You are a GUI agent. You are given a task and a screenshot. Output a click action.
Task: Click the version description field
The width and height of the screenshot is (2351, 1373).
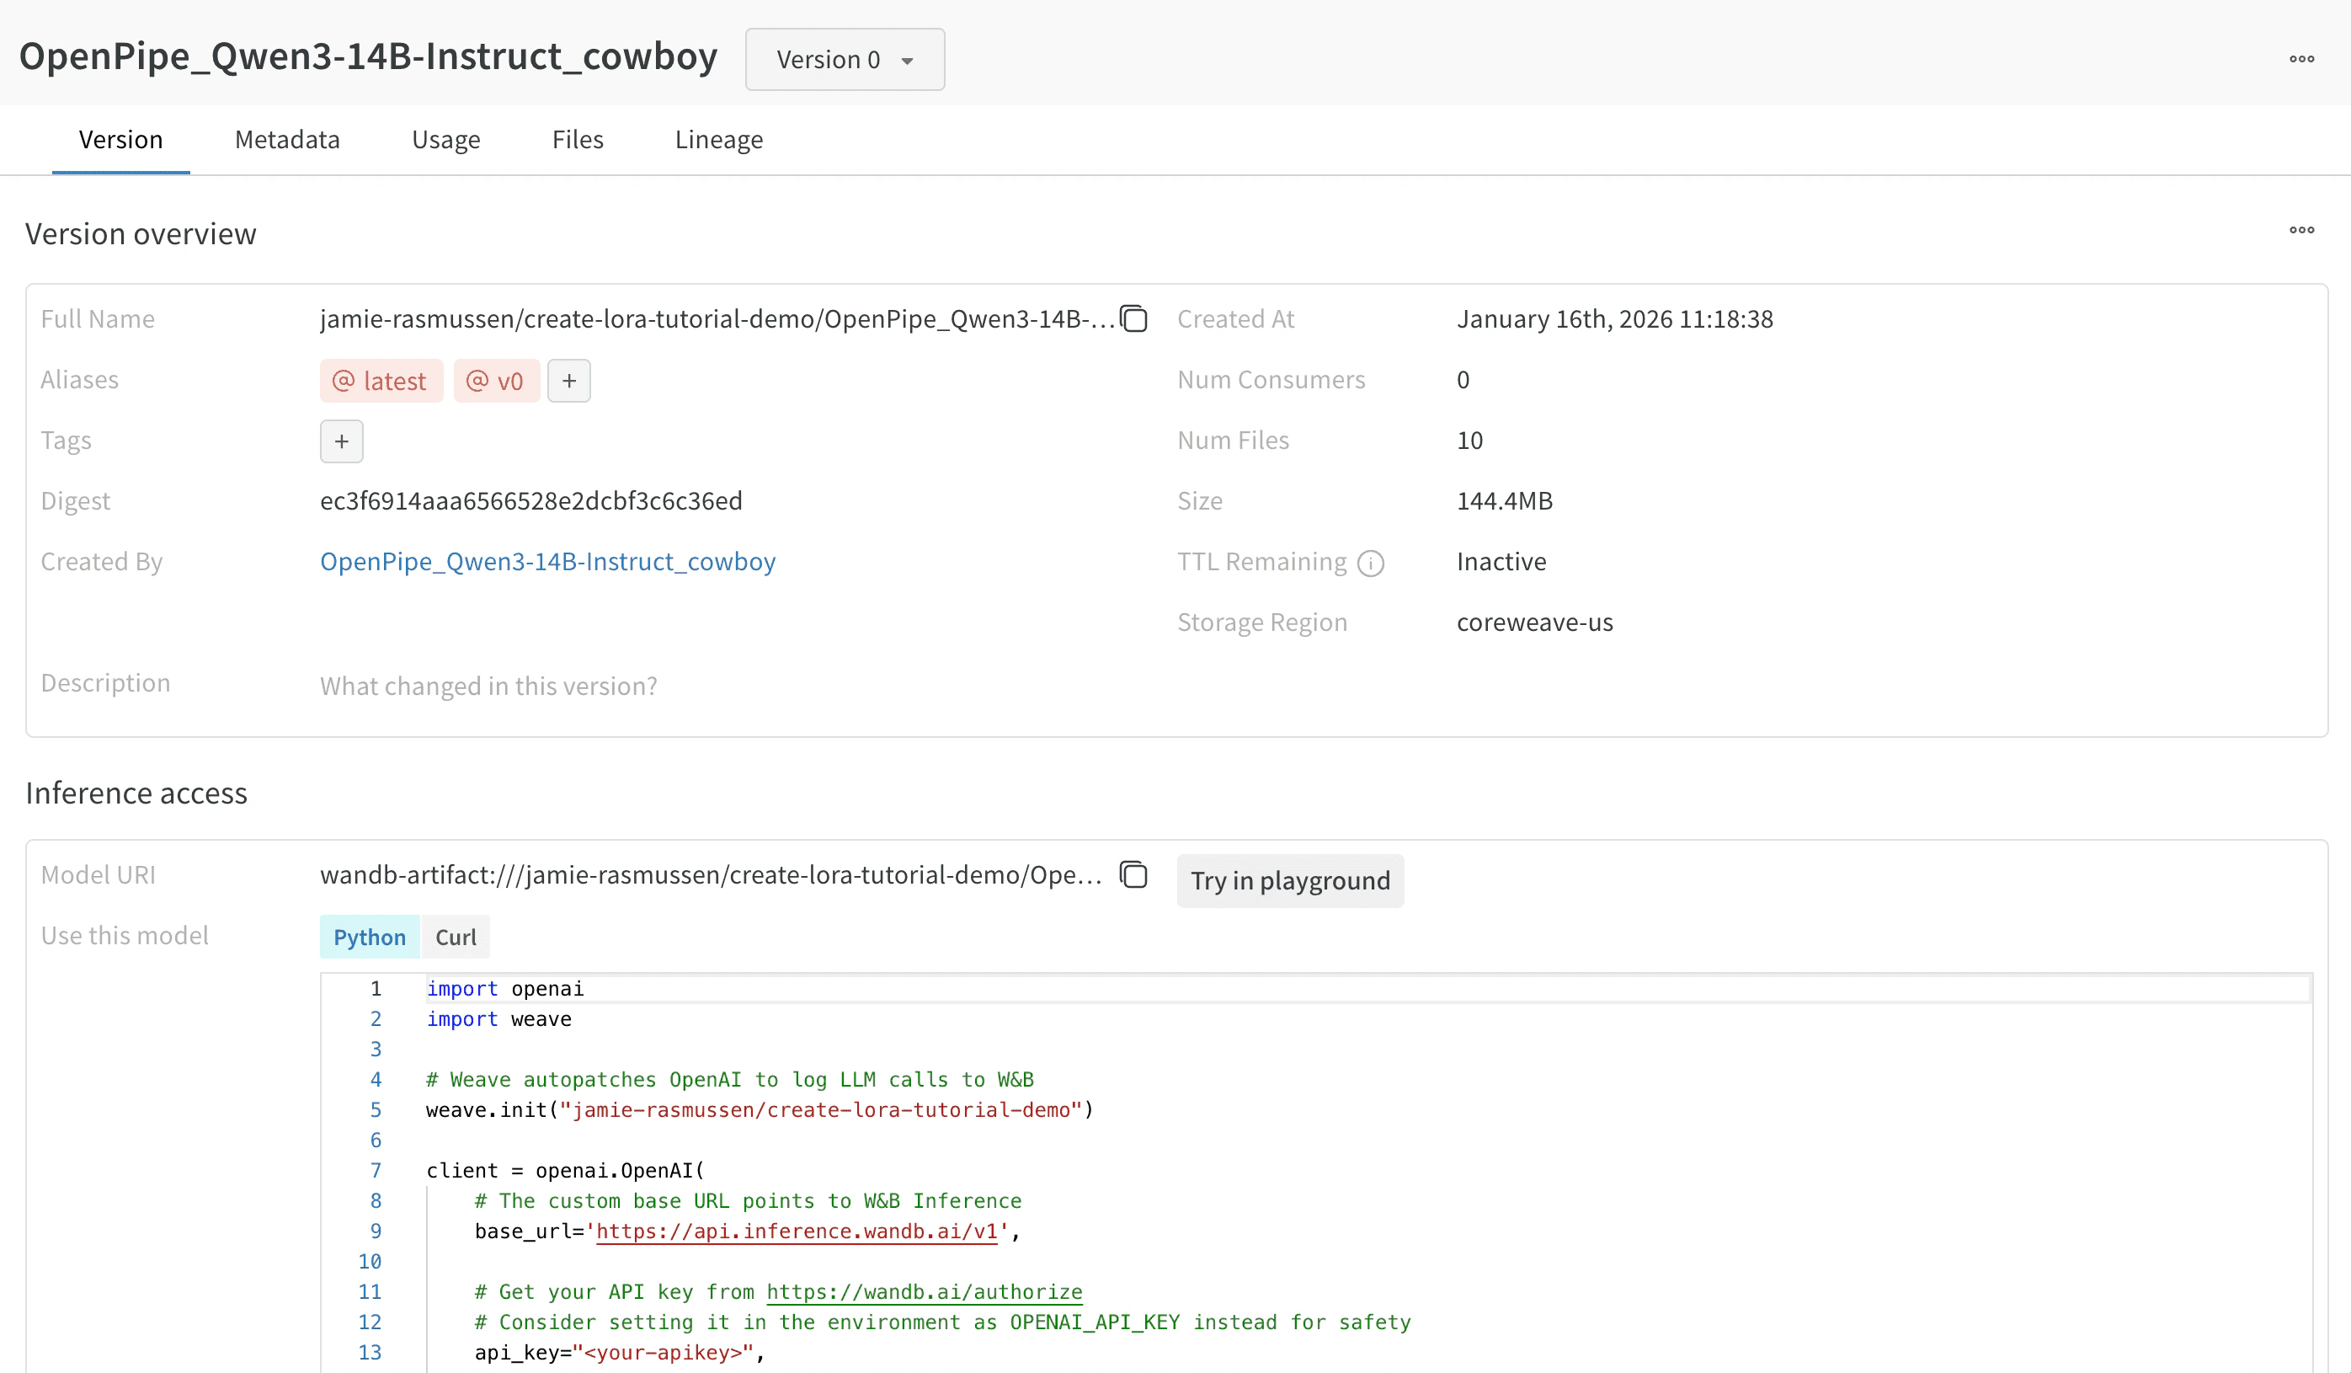click(x=488, y=686)
